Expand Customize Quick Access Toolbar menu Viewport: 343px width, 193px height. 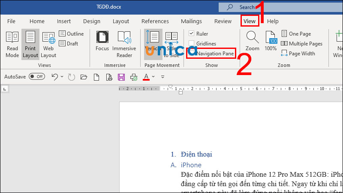(x=162, y=77)
